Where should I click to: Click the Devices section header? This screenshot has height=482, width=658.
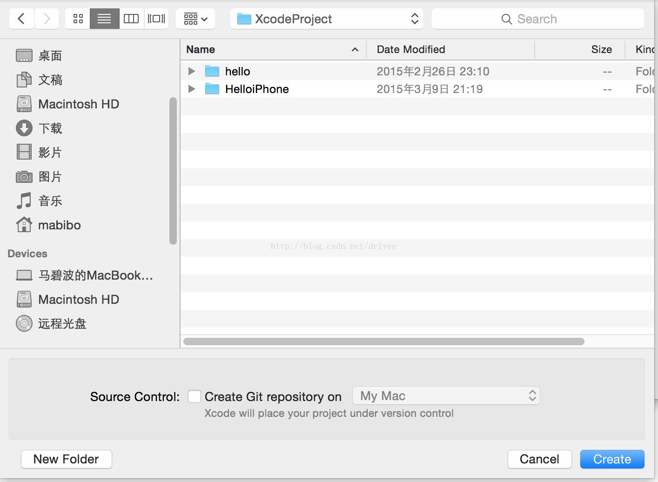[27, 254]
